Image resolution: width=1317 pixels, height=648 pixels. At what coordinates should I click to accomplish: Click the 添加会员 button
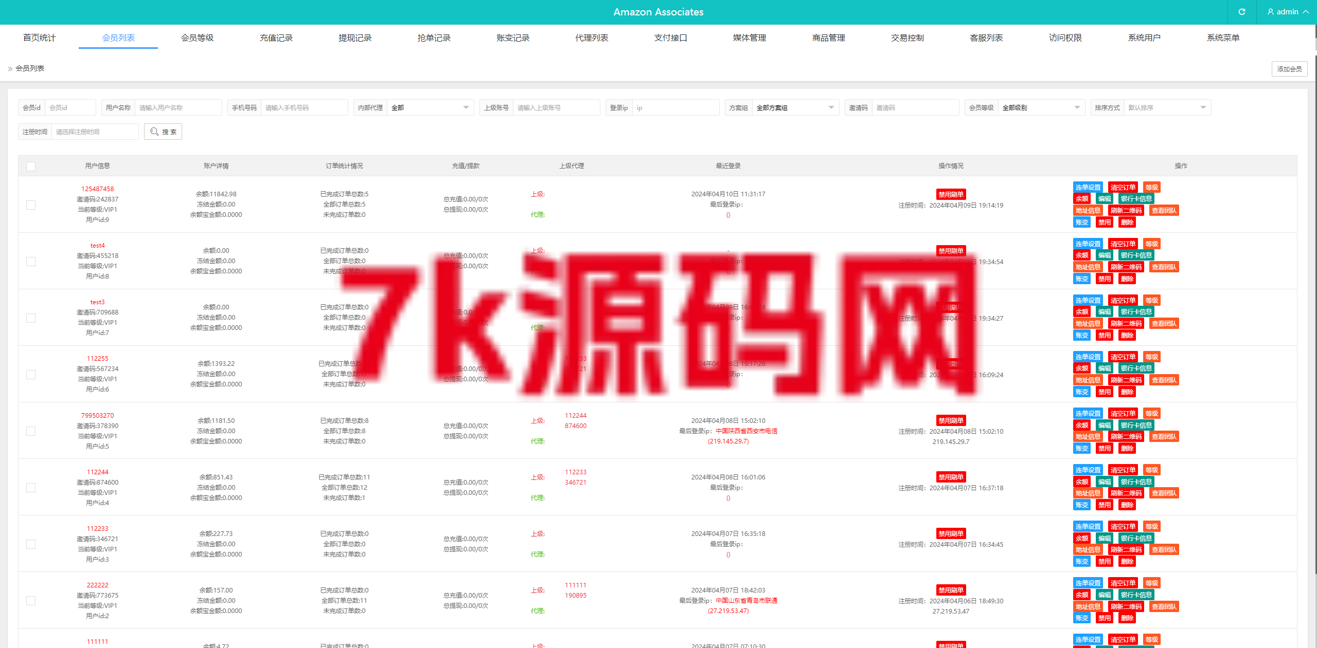(1289, 69)
